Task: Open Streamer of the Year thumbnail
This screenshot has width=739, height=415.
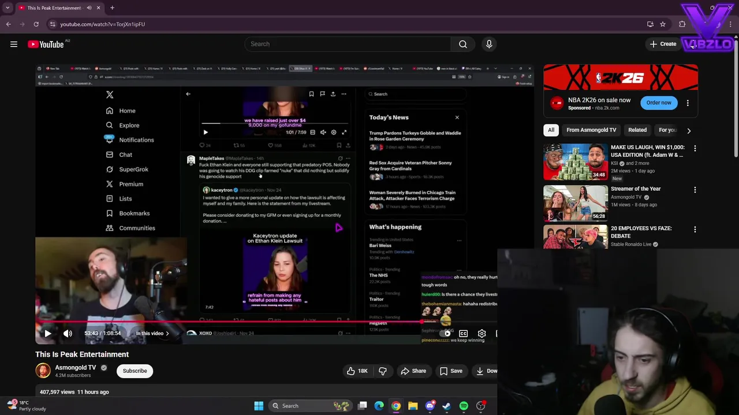Action: pos(575,203)
